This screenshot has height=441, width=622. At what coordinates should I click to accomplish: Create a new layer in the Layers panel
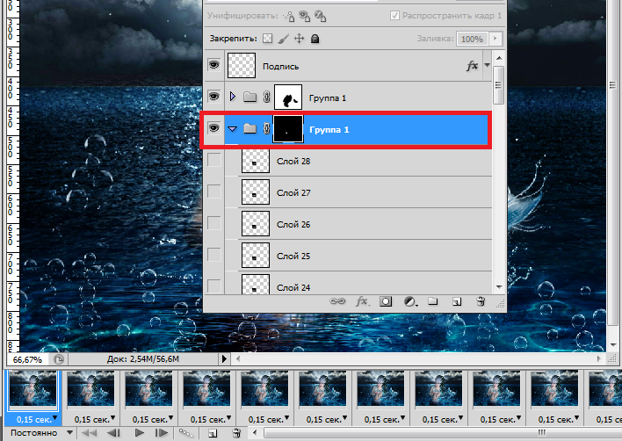coord(456,301)
